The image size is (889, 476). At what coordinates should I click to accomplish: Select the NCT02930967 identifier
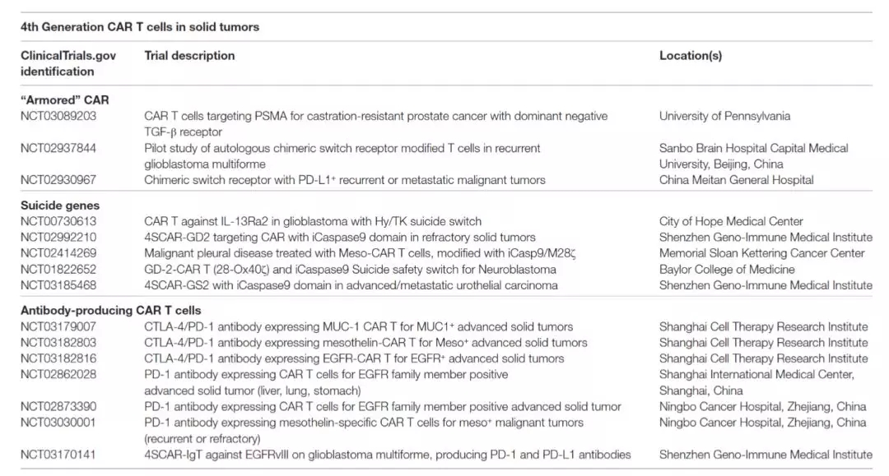click(58, 180)
